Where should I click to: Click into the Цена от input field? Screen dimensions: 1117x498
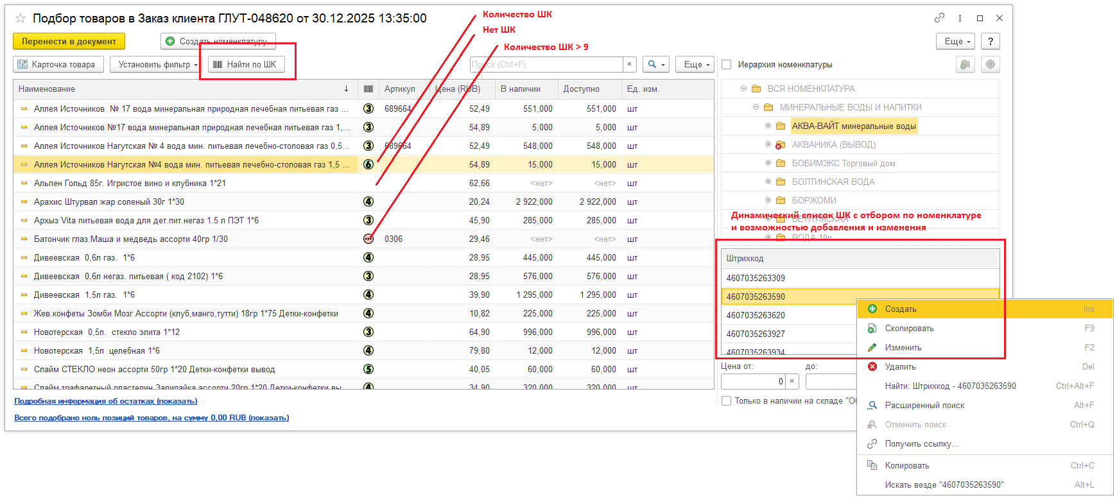tap(754, 381)
